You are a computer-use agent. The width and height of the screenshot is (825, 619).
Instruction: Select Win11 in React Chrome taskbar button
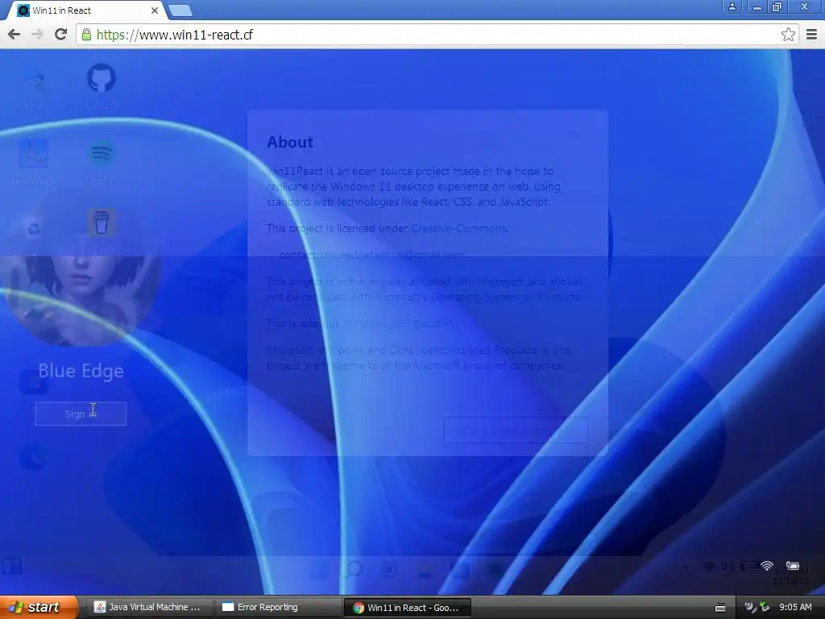[x=406, y=608]
